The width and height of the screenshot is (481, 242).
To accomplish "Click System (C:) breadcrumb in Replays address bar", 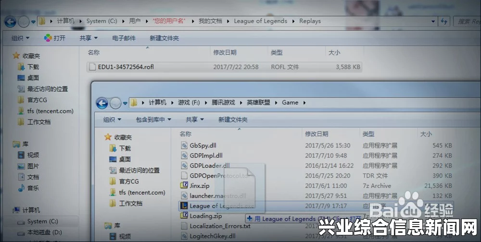I will [x=101, y=21].
